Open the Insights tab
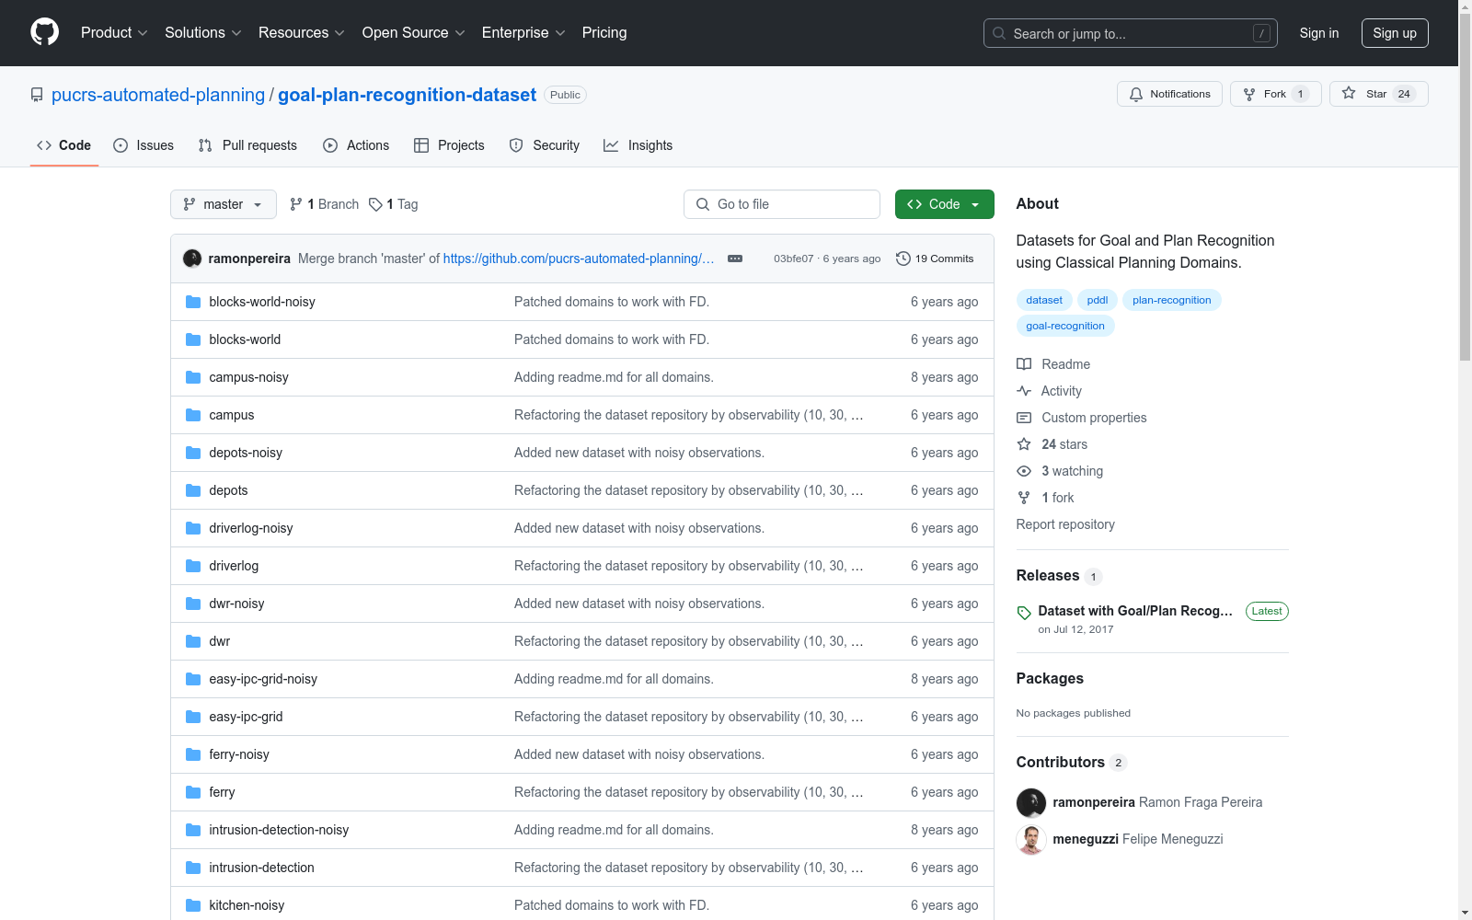The height and width of the screenshot is (920, 1472). click(638, 145)
